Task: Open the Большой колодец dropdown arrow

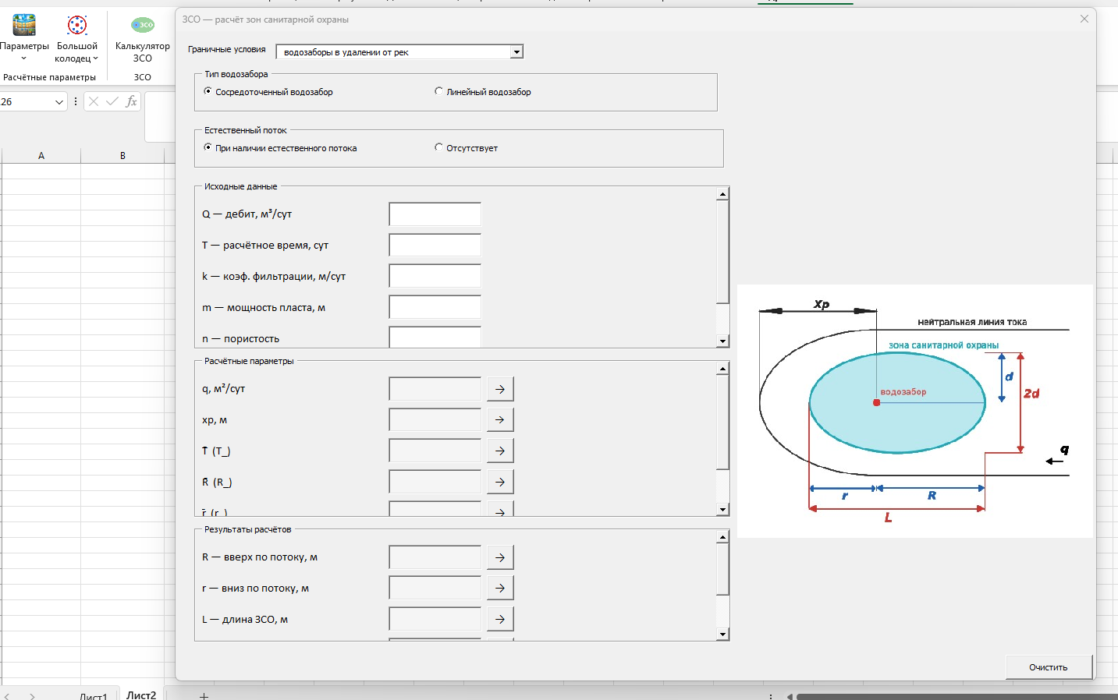Action: [95, 58]
